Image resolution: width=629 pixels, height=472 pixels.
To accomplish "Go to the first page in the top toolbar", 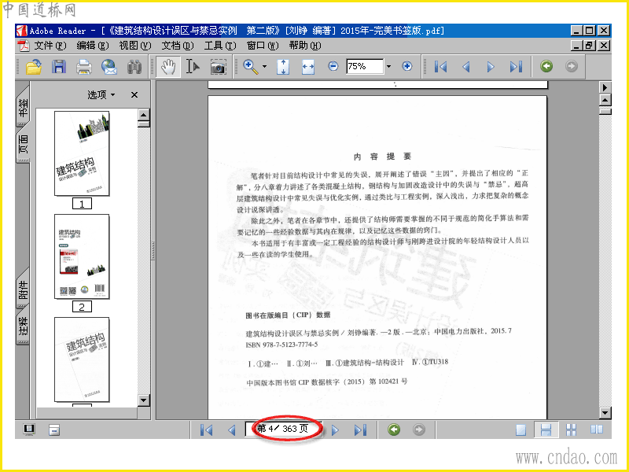I will 440,67.
